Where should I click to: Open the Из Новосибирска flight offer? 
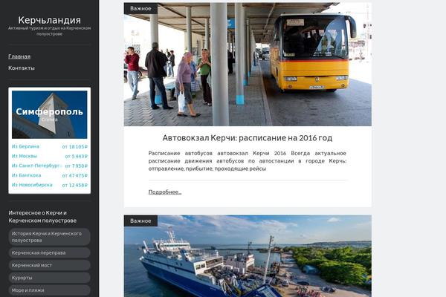(32, 185)
